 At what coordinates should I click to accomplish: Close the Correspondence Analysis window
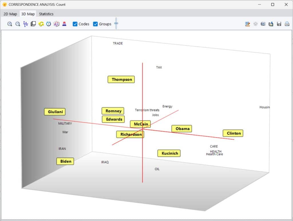pyautogui.click(x=286, y=5)
